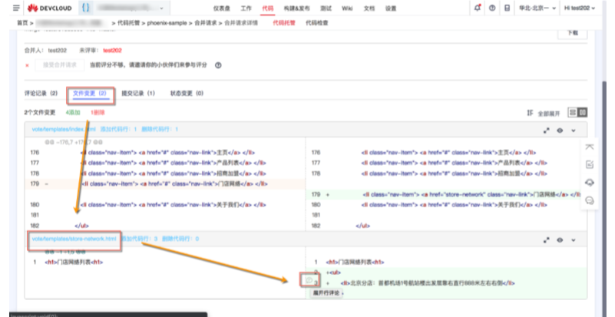Click 全部展开 to expand all files
This screenshot has width=615, height=317.
click(x=549, y=114)
